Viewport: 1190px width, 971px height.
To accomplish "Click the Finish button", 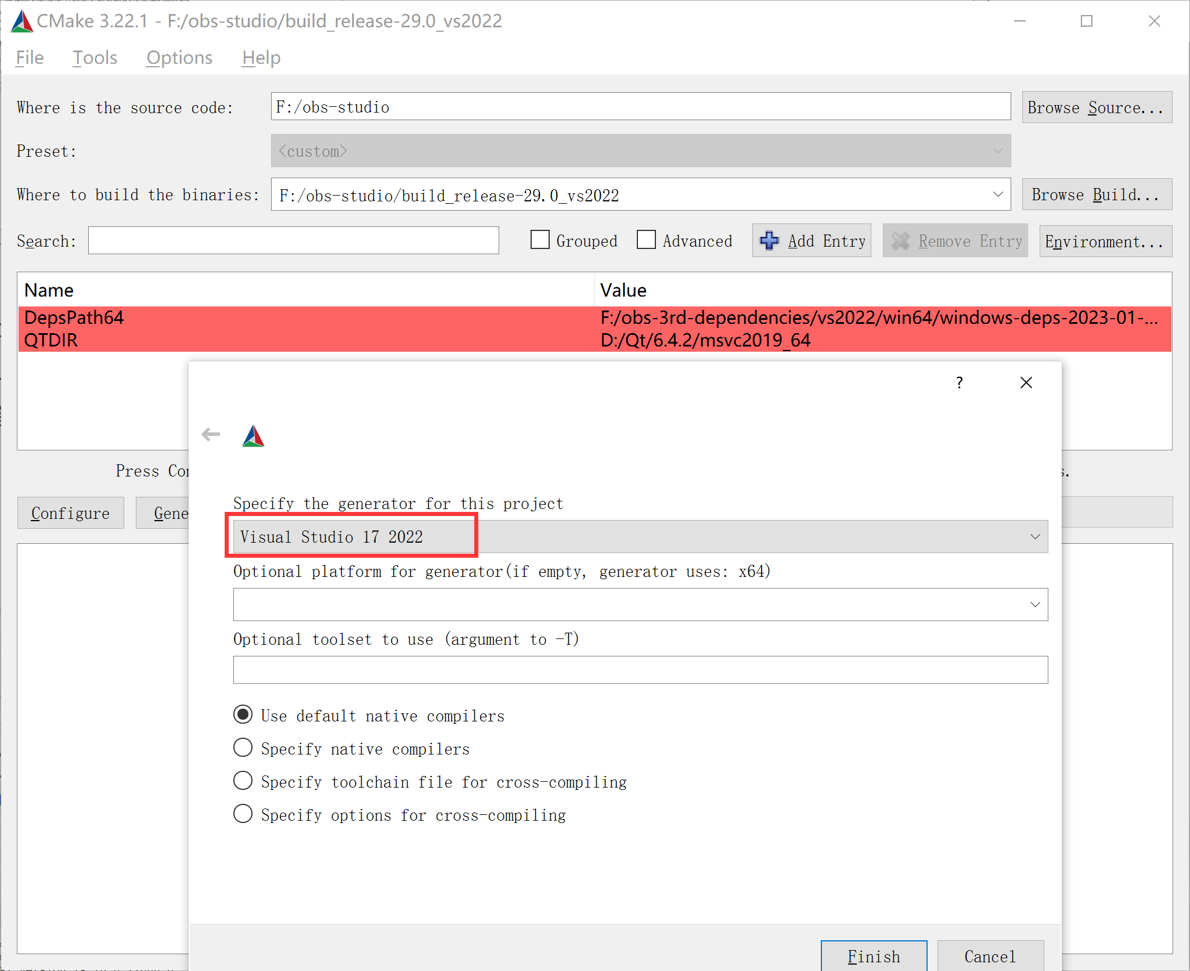I will tap(873, 956).
